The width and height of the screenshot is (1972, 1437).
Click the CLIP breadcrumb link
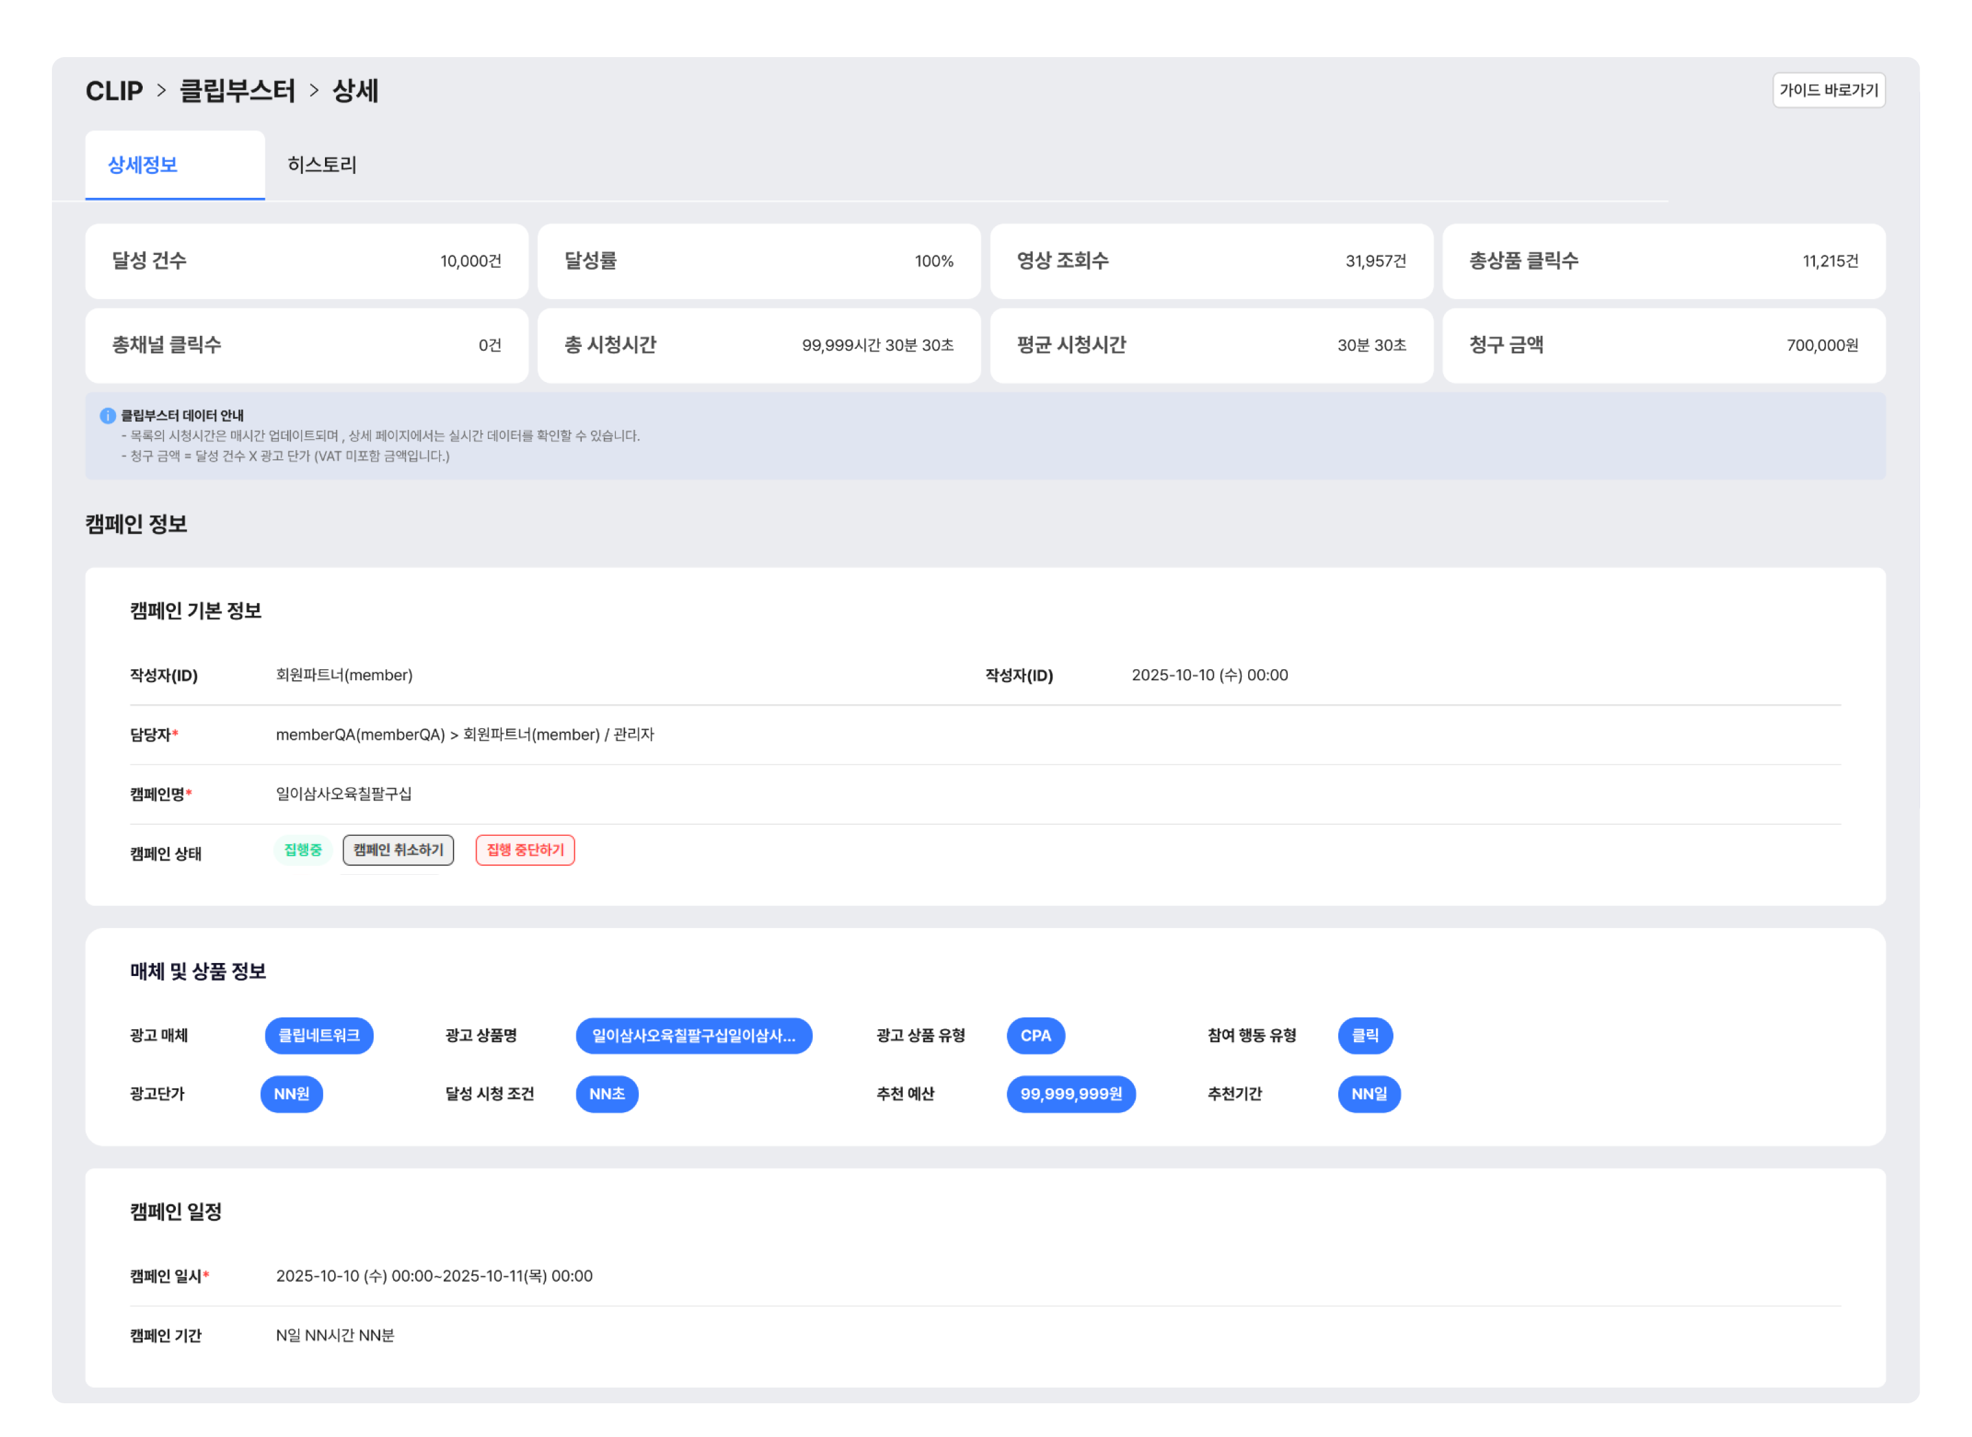tap(114, 91)
